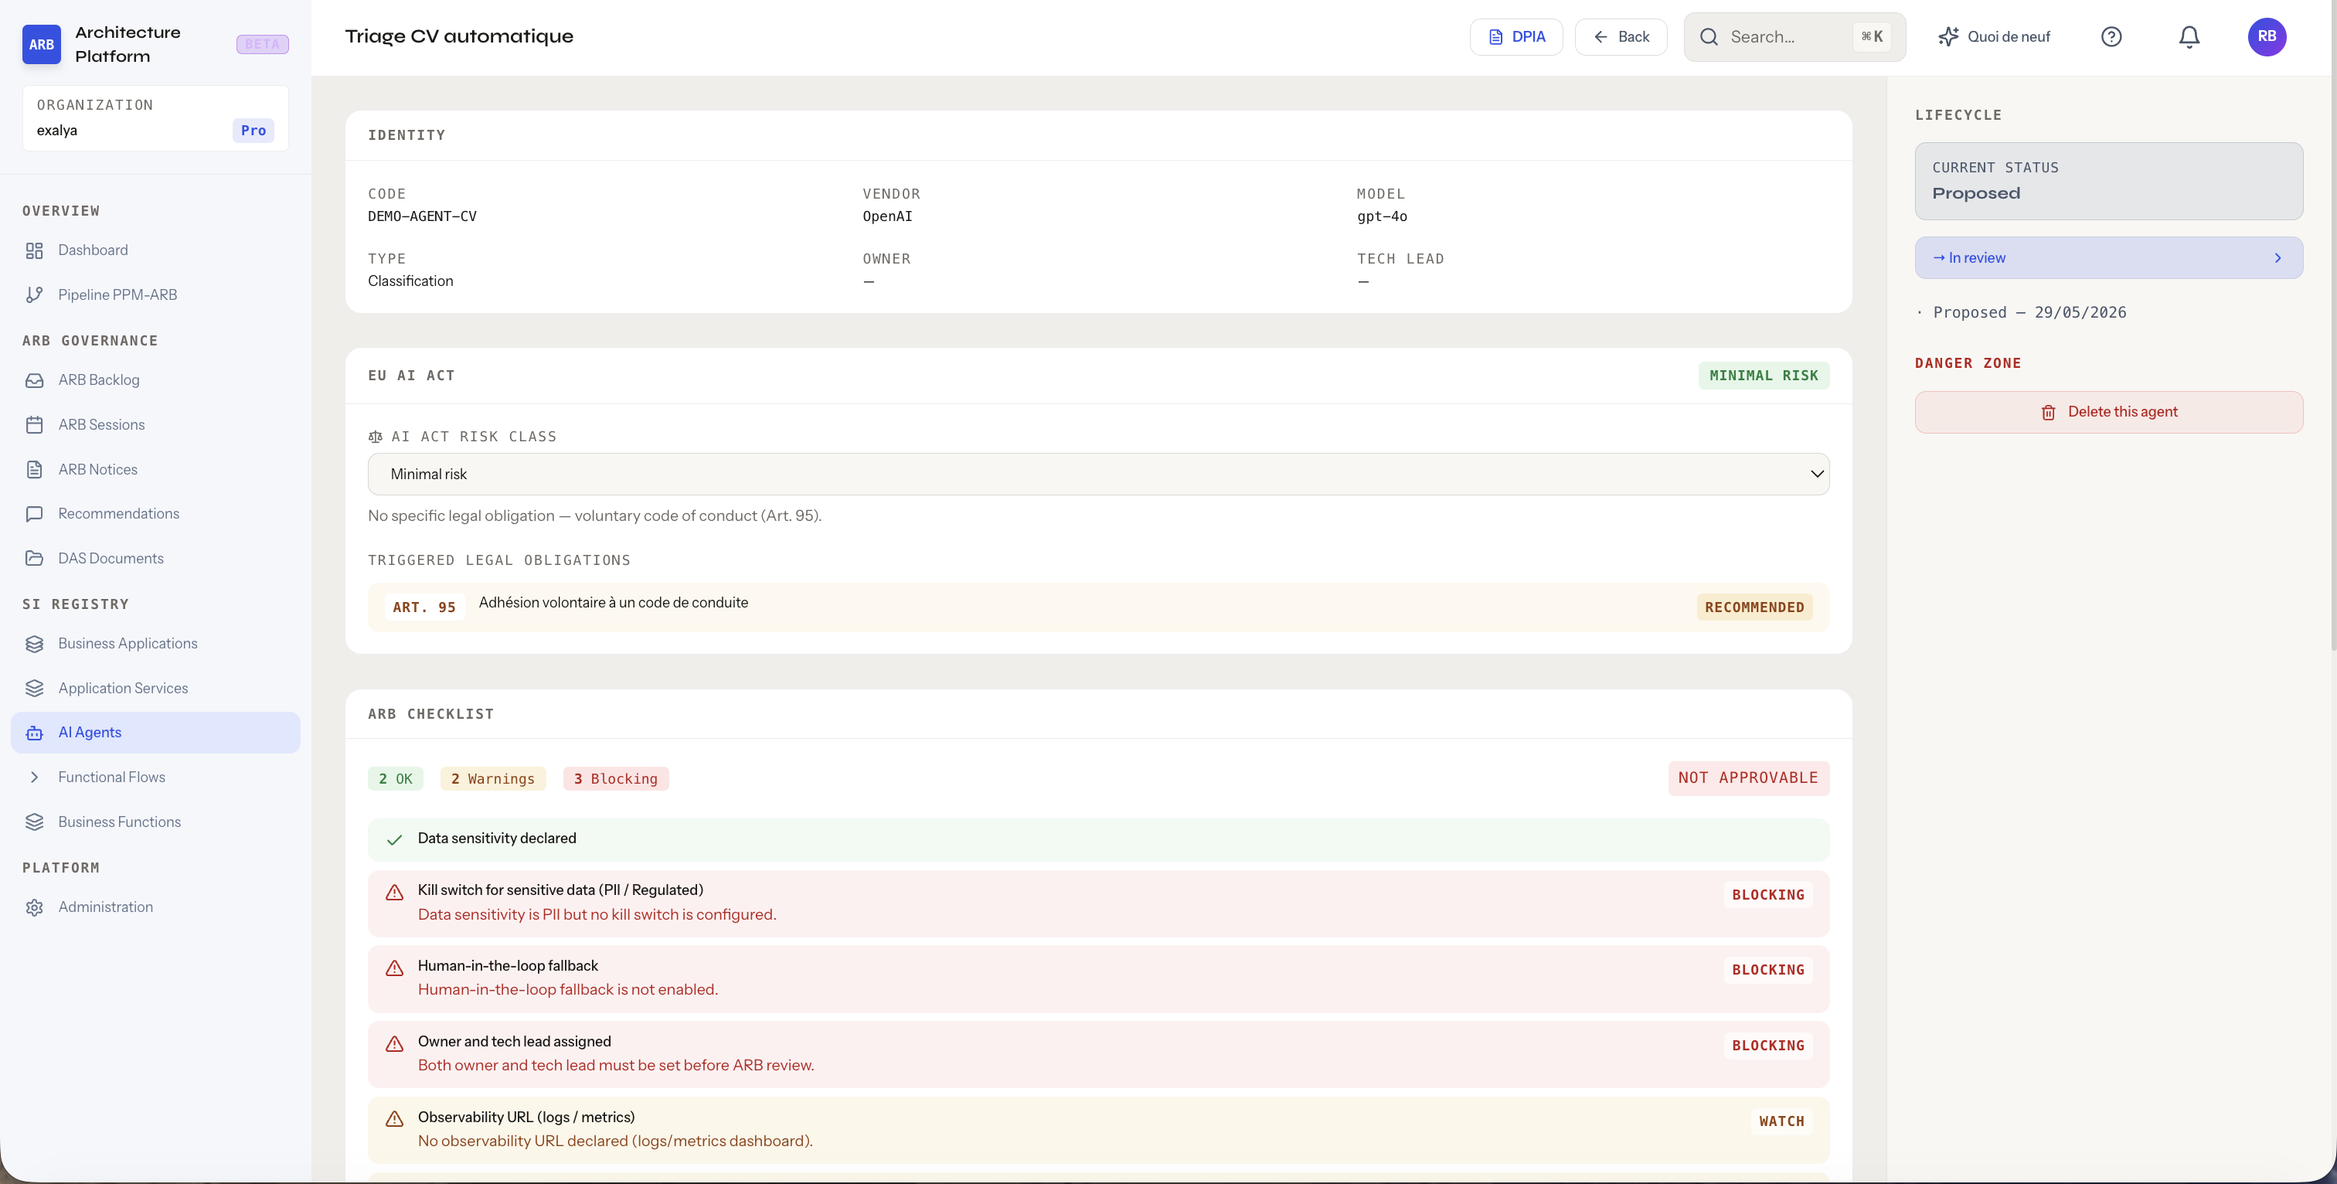
Task: Click the Pipeline PPM-ARB branch icon
Action: (x=35, y=295)
